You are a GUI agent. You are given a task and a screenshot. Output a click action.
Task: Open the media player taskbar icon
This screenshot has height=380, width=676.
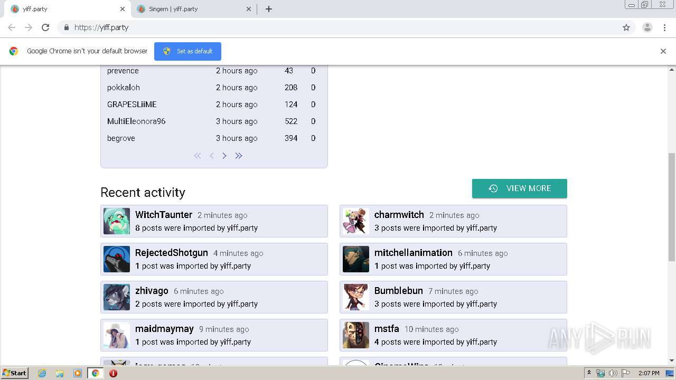tap(78, 373)
